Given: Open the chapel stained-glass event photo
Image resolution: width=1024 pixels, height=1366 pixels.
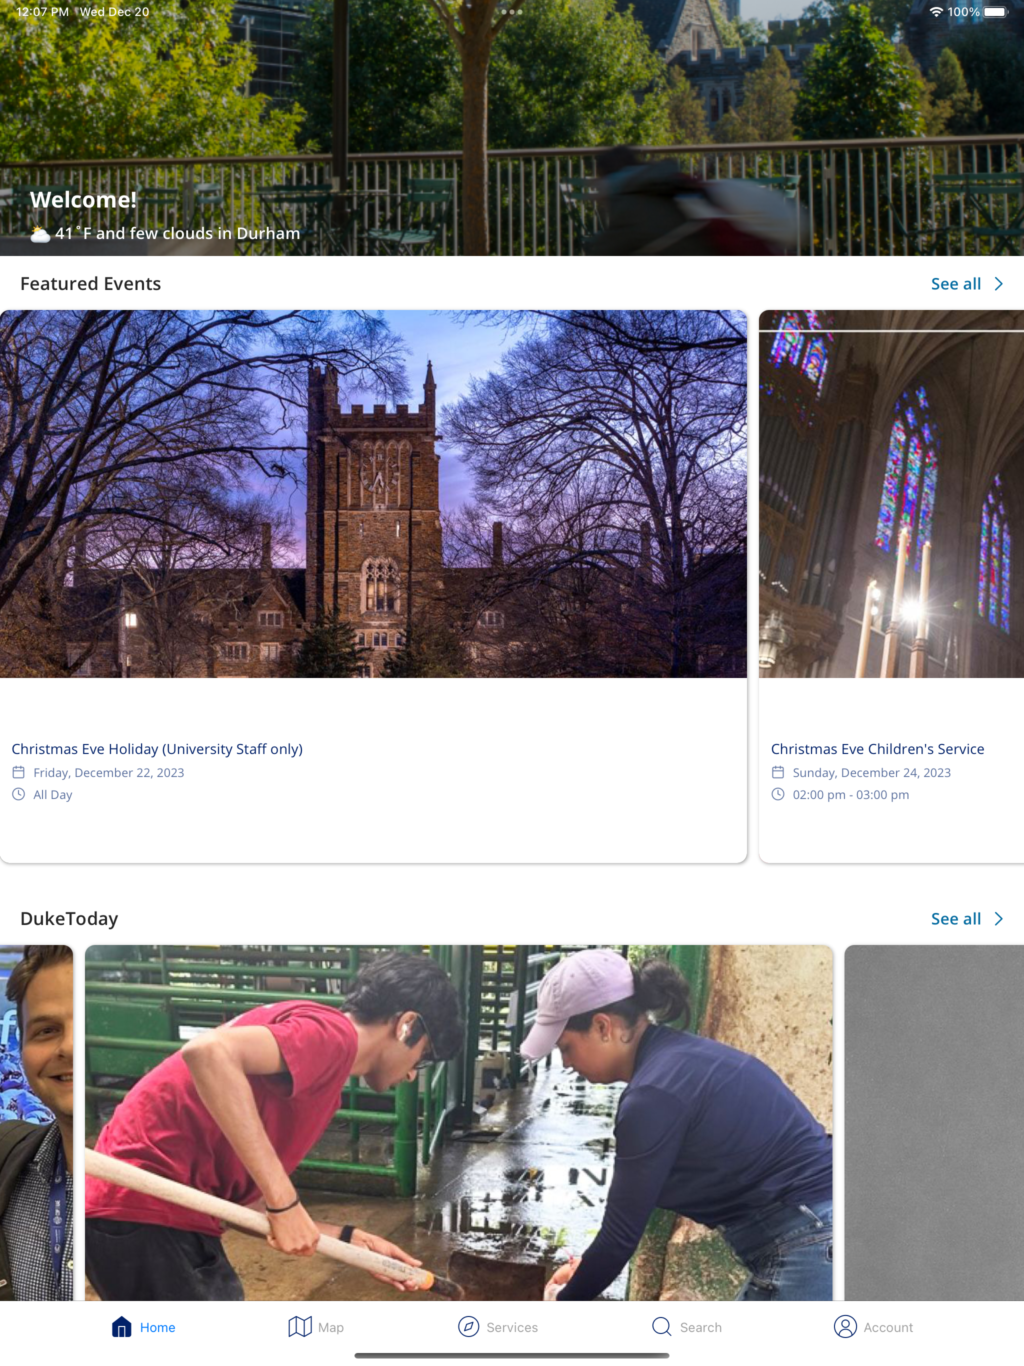Looking at the screenshot, I should click(891, 494).
